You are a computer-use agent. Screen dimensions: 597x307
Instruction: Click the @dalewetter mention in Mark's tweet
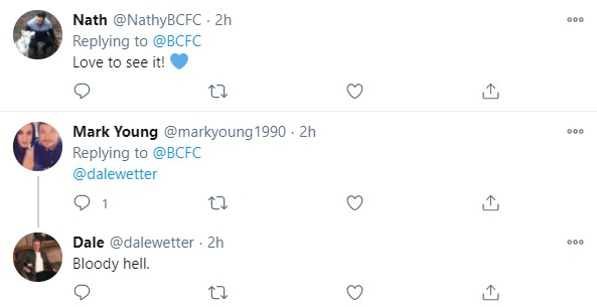tap(115, 174)
